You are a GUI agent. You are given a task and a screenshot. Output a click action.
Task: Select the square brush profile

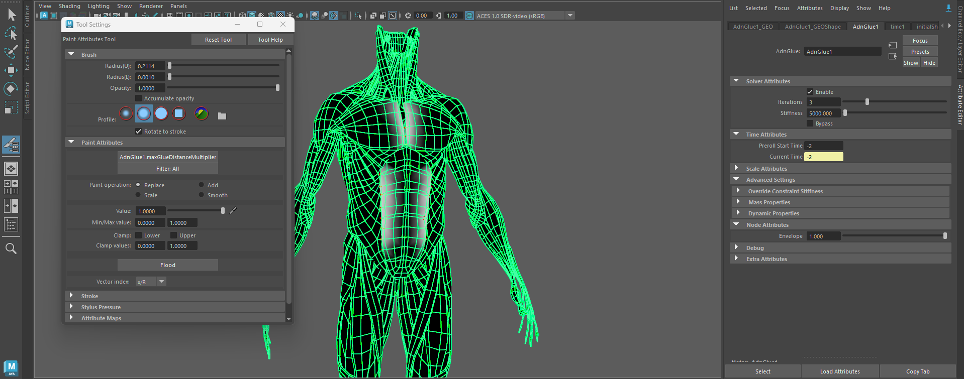click(179, 114)
